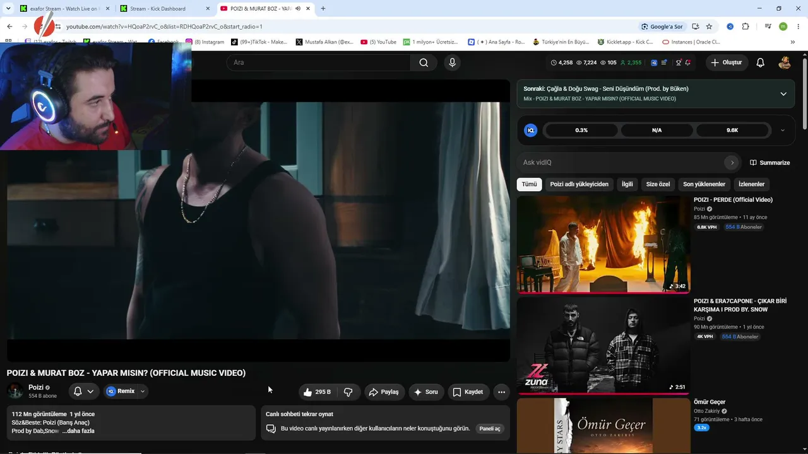Select the 'İzlenenler' filter chip

(751, 184)
